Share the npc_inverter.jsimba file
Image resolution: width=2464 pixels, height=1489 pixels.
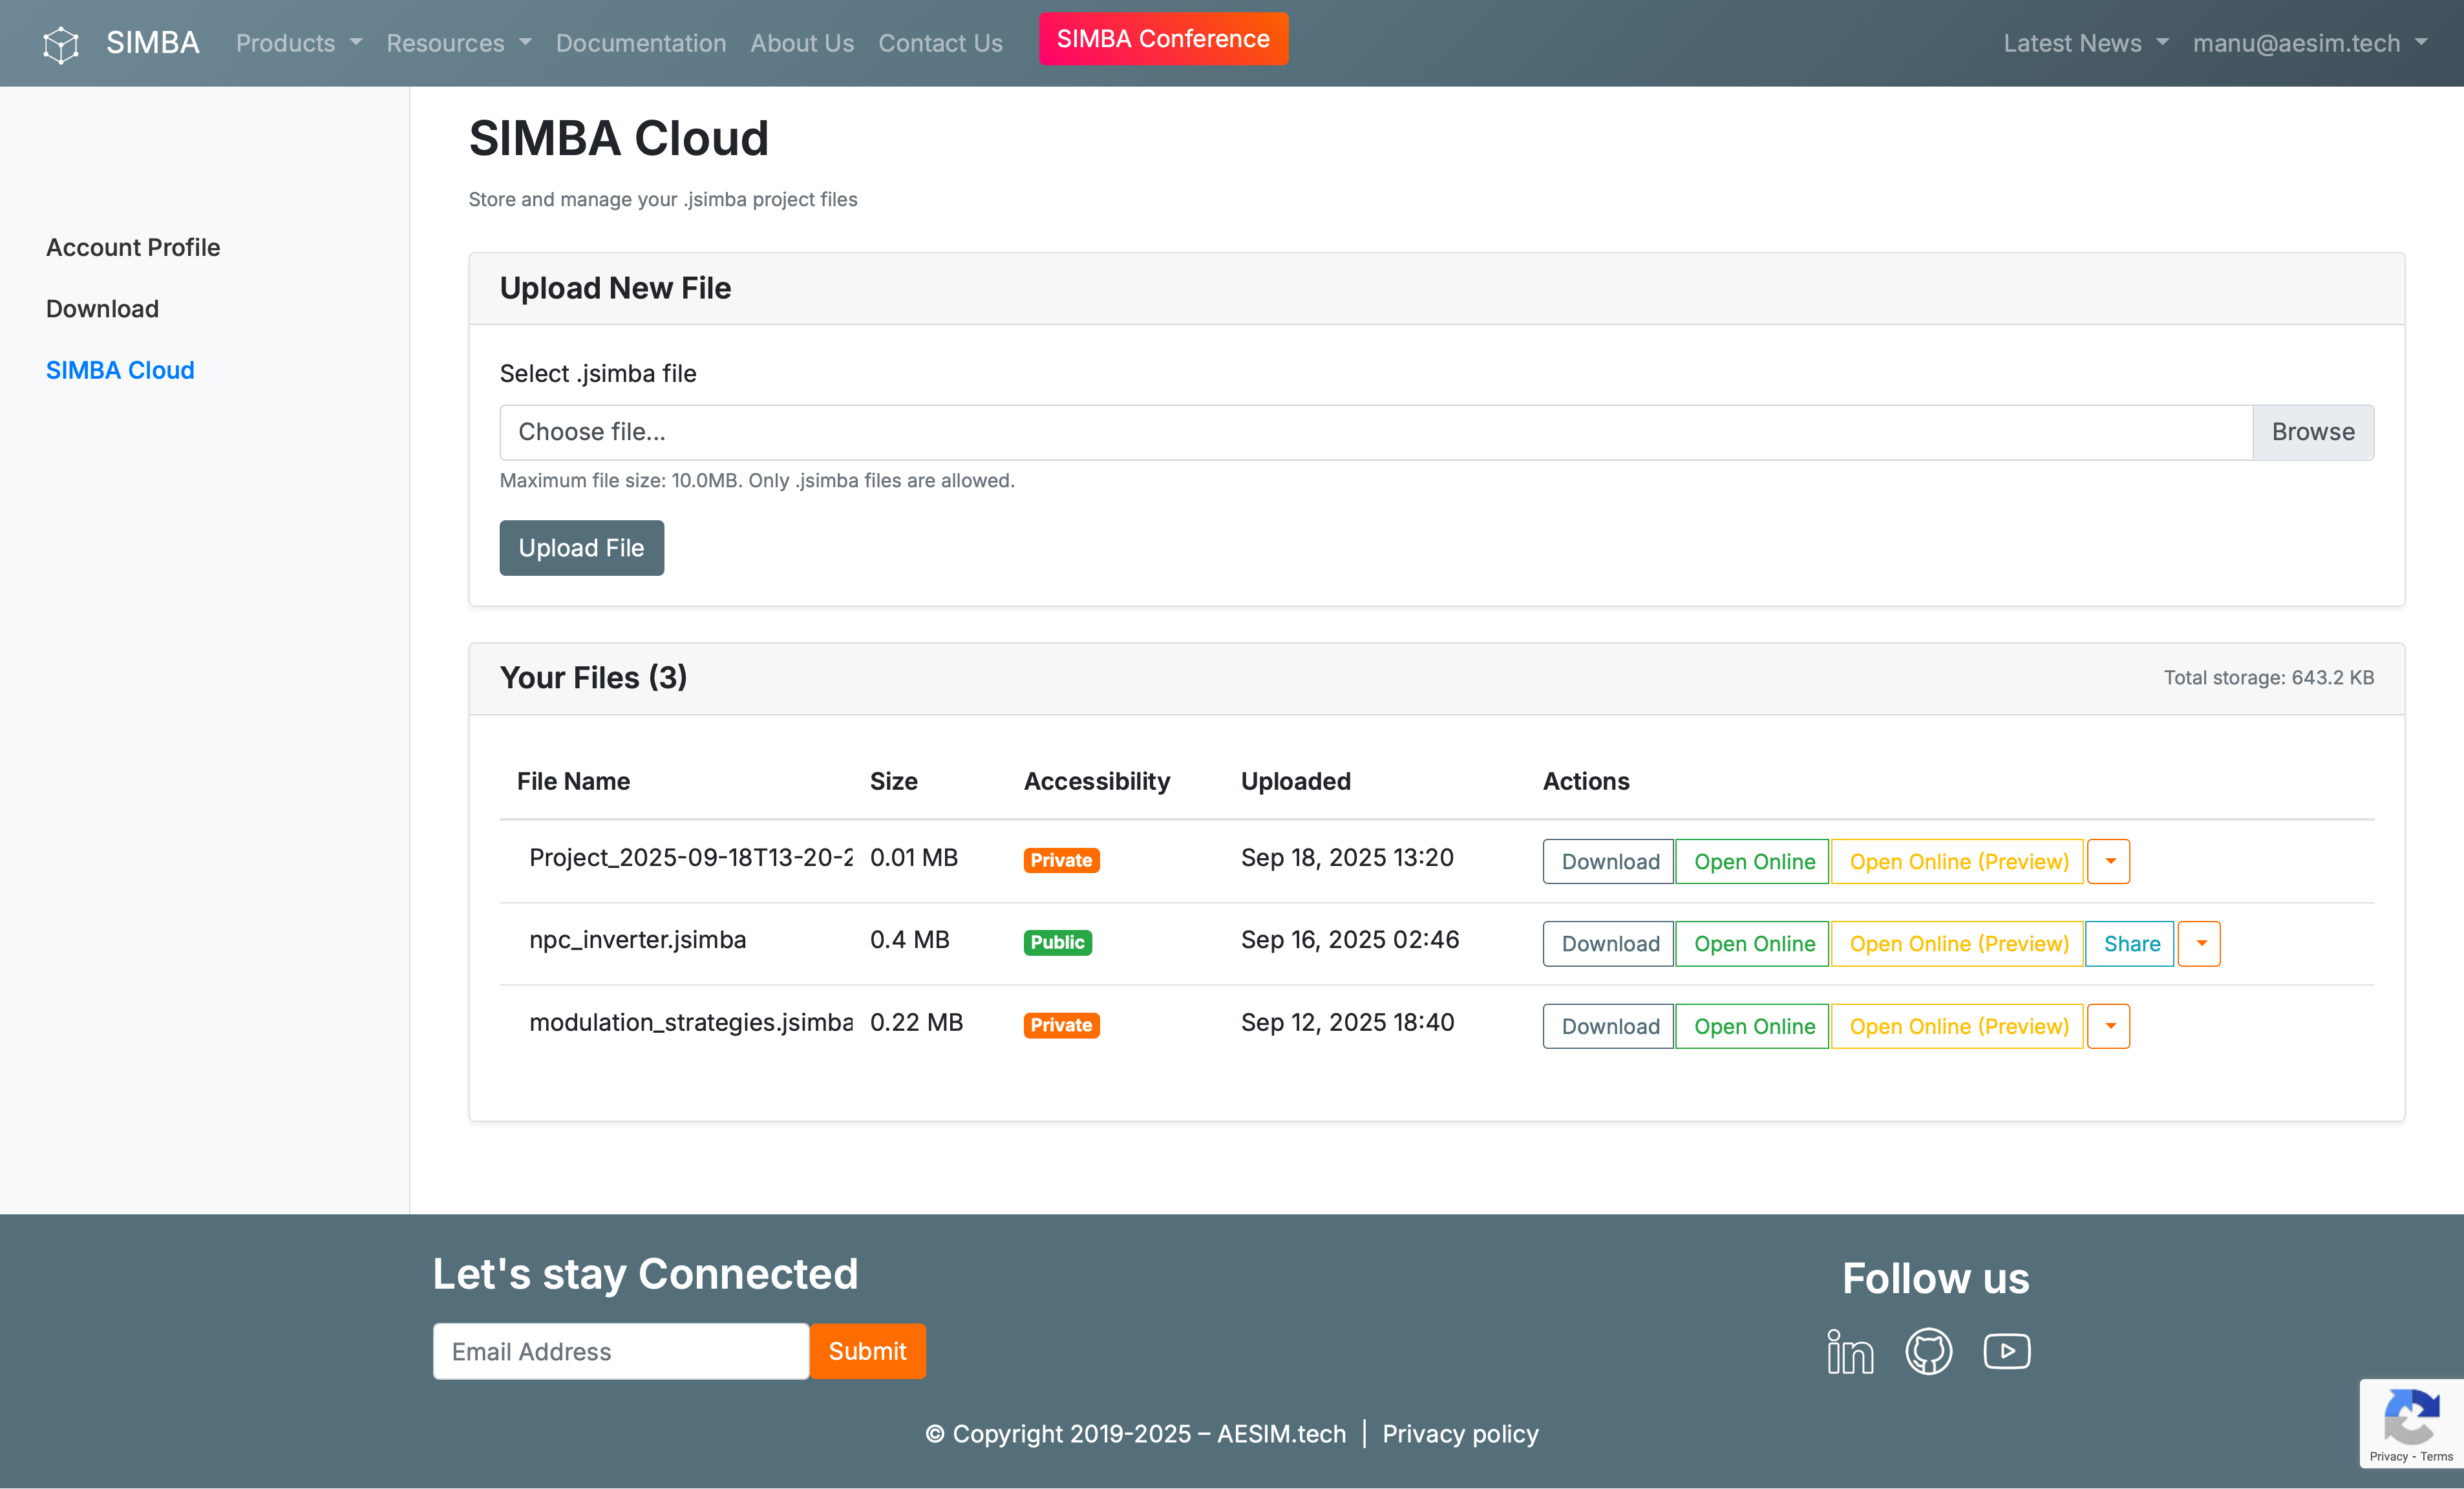pos(2131,943)
